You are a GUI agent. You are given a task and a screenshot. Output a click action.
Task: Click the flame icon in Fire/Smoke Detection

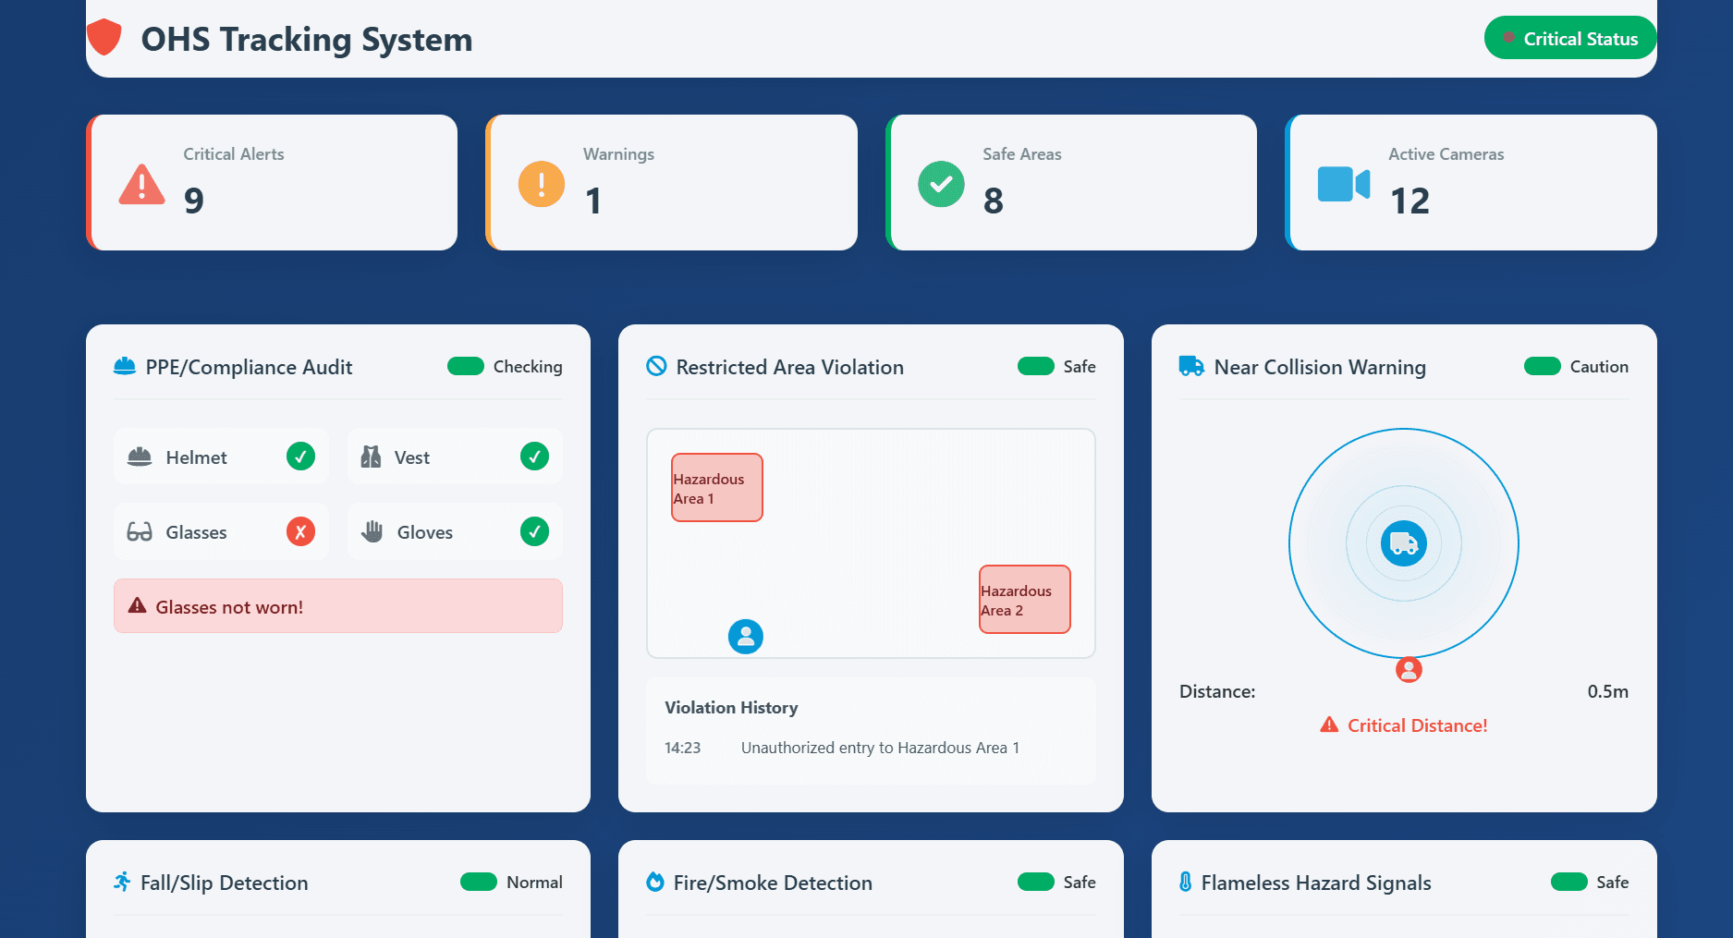click(656, 883)
